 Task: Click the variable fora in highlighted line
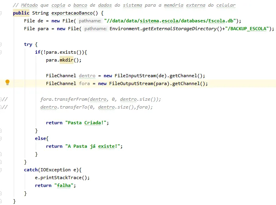84,83
